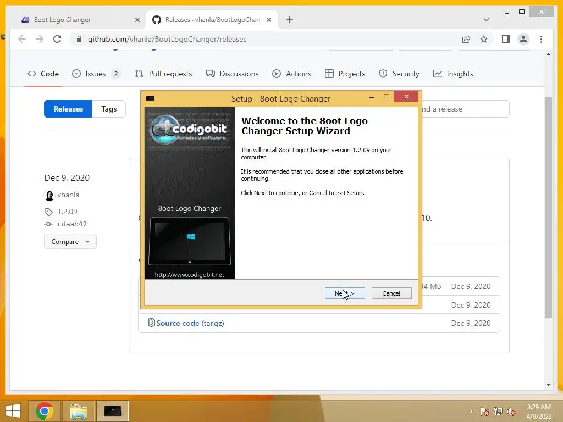
Task: Minimize the Setup dialog
Action: click(372, 97)
